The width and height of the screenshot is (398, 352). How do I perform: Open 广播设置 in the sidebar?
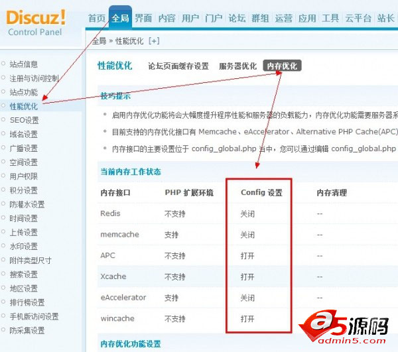pyautogui.click(x=24, y=148)
